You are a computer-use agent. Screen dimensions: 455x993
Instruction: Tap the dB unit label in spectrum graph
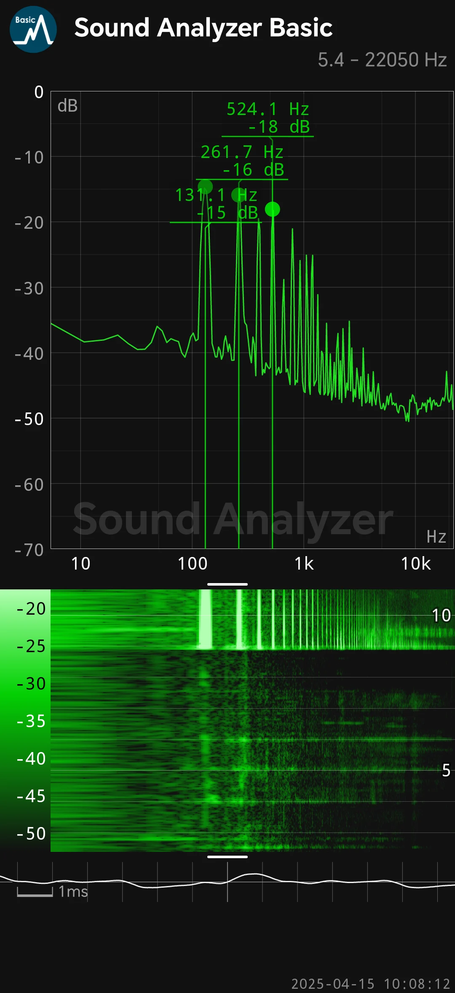point(67,106)
